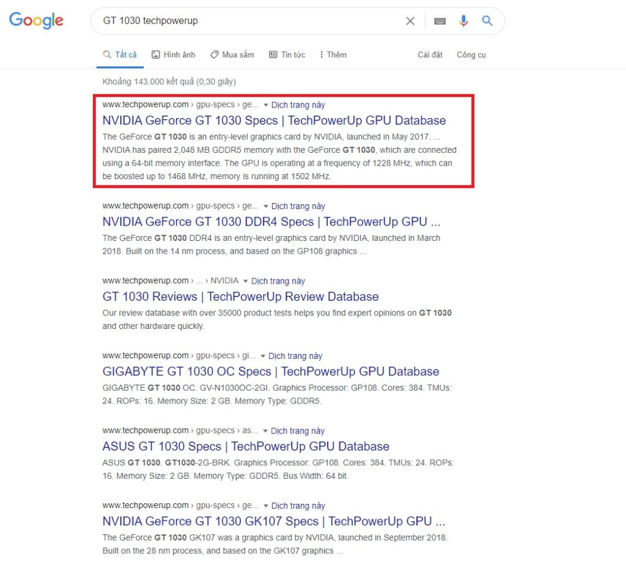The image size is (626, 565).
Task: Clear the search box with X icon
Action: (x=410, y=21)
